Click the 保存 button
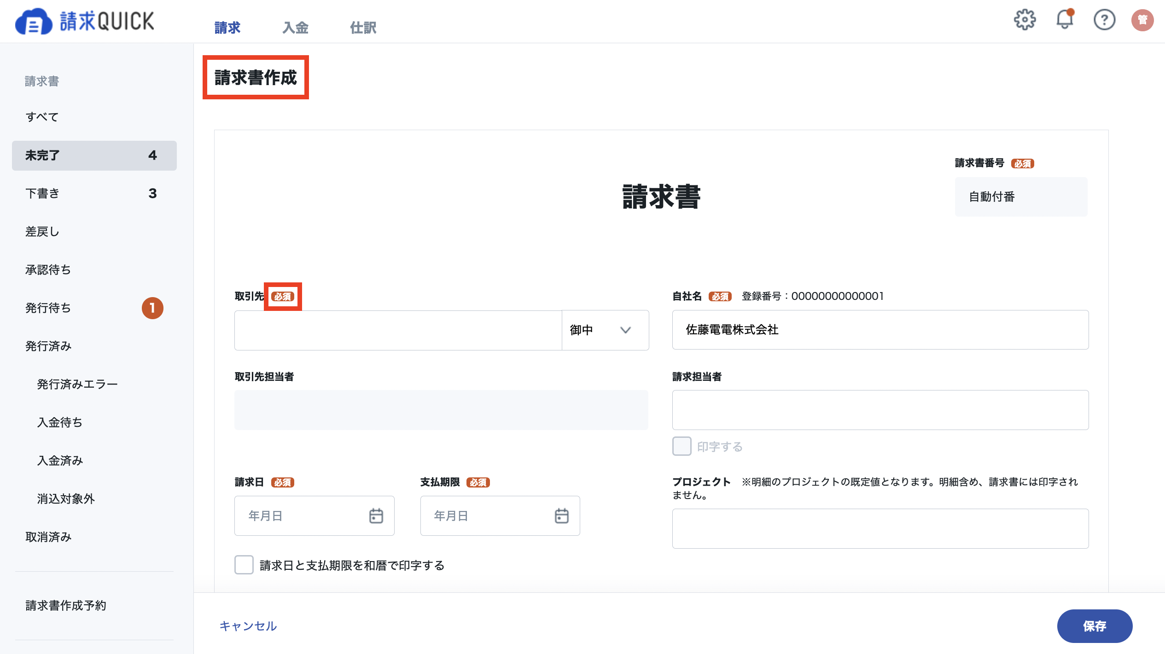This screenshot has width=1165, height=654. (x=1095, y=626)
